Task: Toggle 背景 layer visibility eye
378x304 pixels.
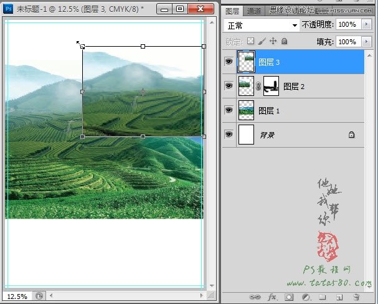Action: click(229, 135)
